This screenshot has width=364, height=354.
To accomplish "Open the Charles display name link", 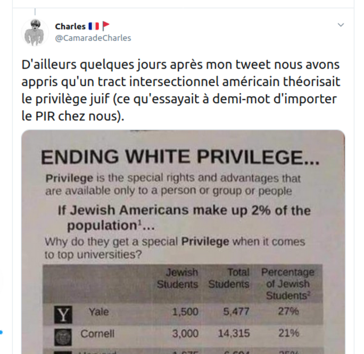I will [70, 27].
